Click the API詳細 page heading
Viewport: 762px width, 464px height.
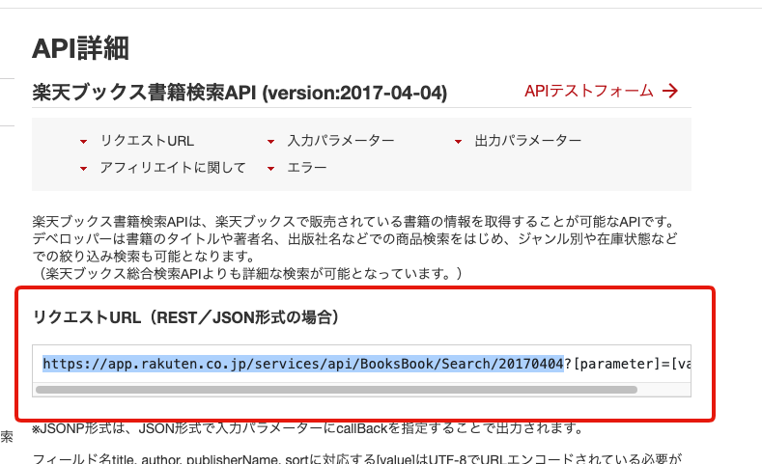(81, 48)
